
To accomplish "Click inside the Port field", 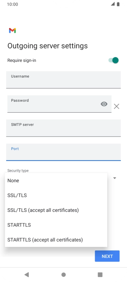I will [63, 152].
